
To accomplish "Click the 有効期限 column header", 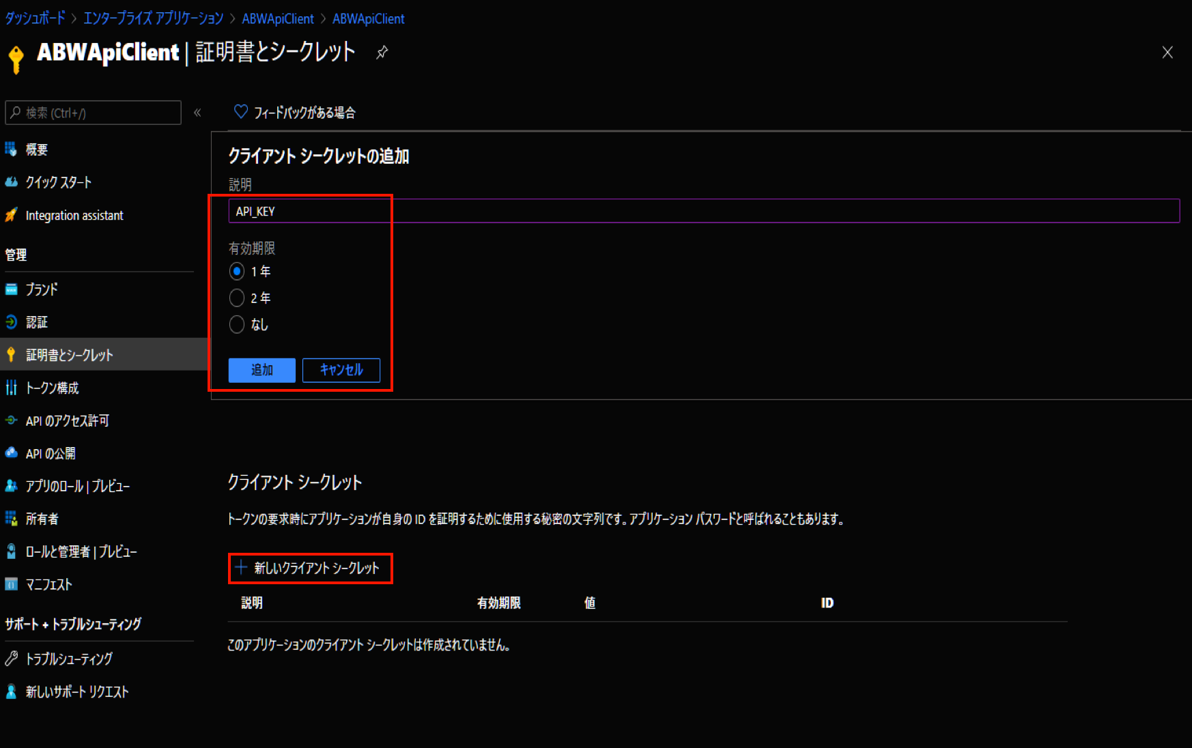I will (499, 603).
